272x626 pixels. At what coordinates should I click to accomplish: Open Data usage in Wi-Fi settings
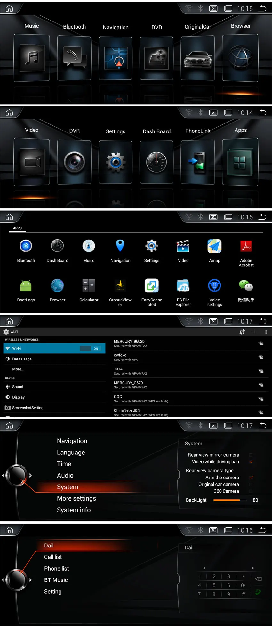coord(54,359)
